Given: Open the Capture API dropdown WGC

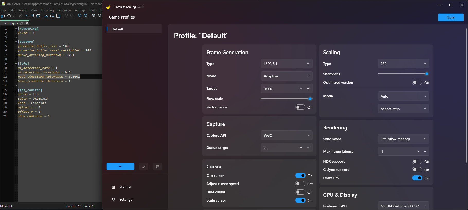Looking at the screenshot, I should tap(287, 135).
